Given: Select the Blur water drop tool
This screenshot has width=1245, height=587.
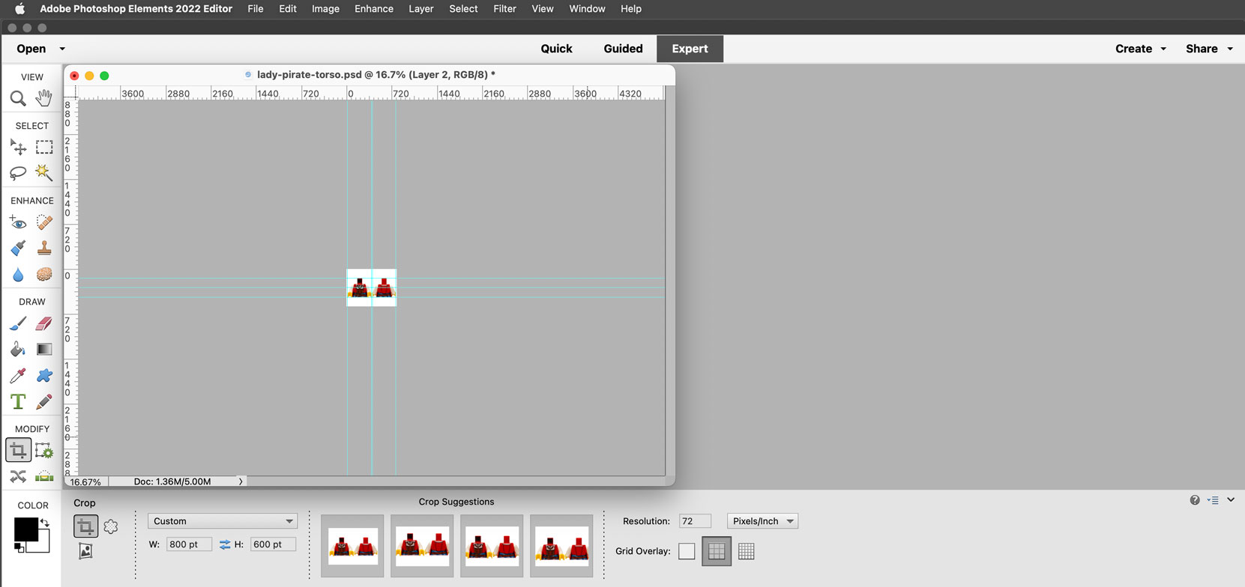Looking at the screenshot, I should coord(18,275).
